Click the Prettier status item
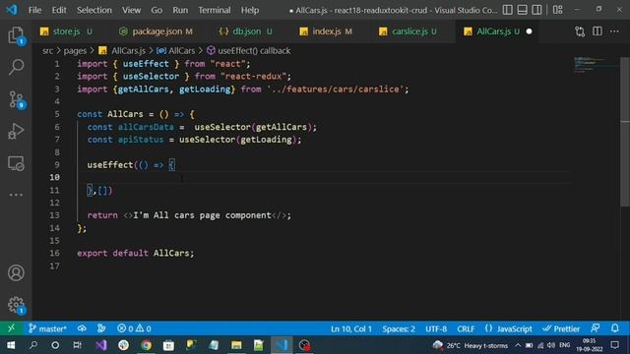 (561, 328)
